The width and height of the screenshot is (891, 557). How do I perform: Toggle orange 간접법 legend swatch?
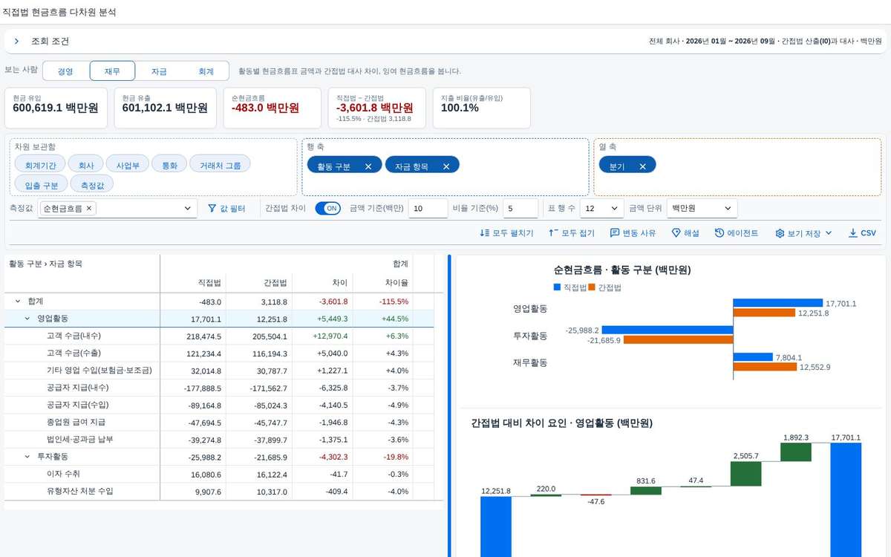pos(592,287)
